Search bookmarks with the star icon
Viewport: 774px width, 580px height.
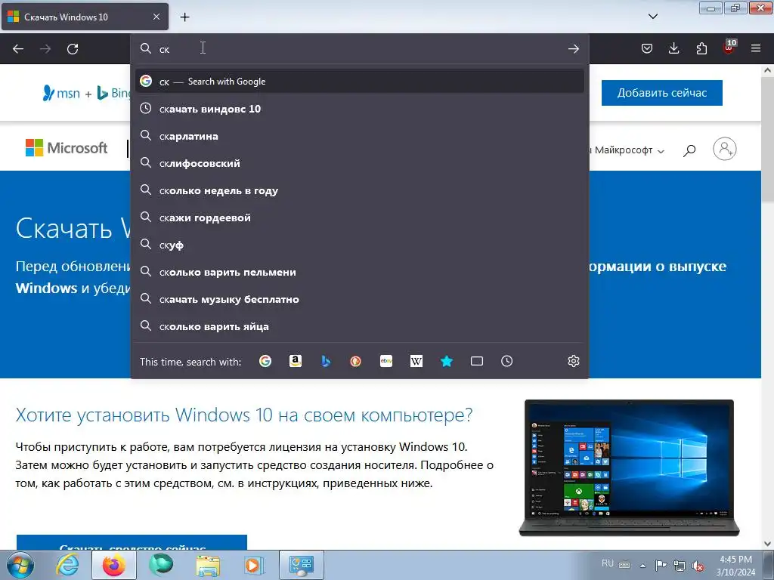[446, 361]
